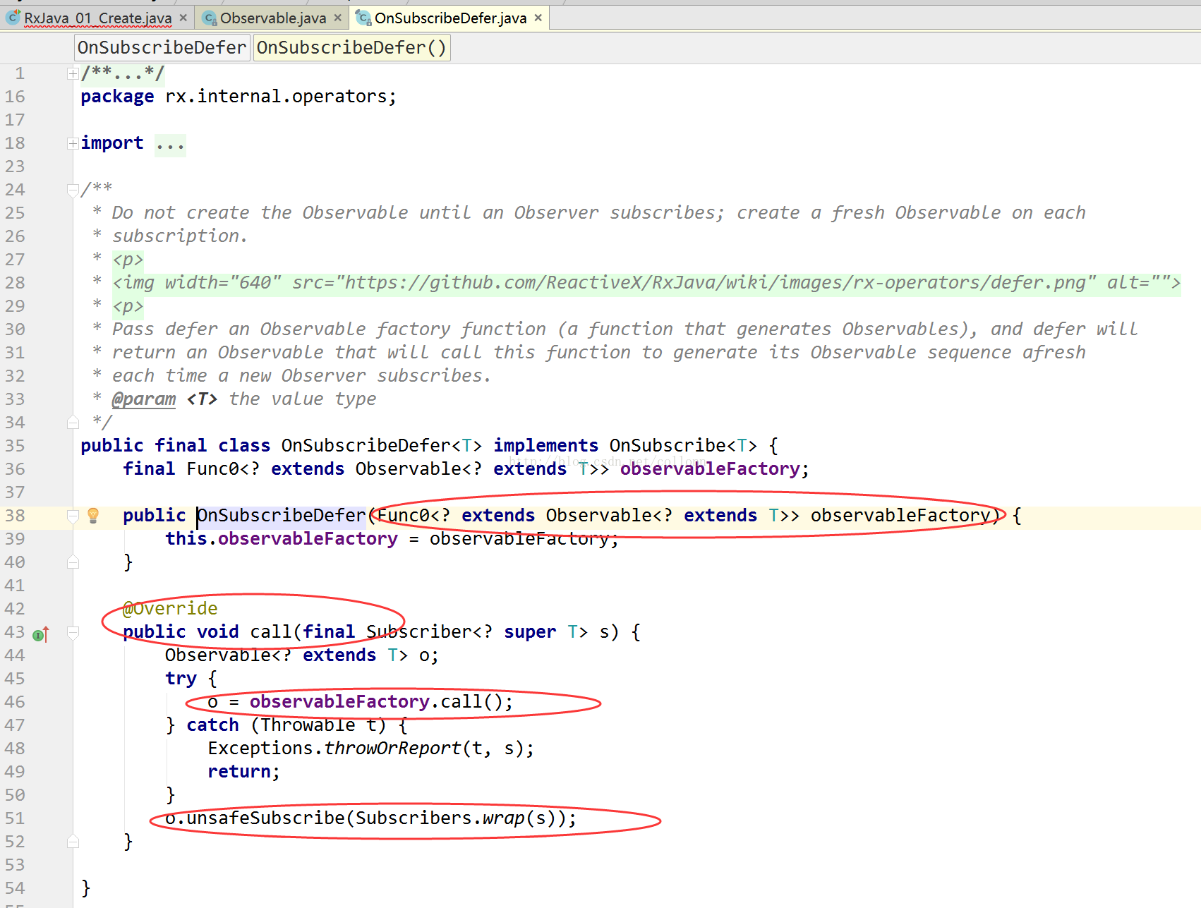Click the 'throwOrReport' method call on line 48

[x=392, y=749]
